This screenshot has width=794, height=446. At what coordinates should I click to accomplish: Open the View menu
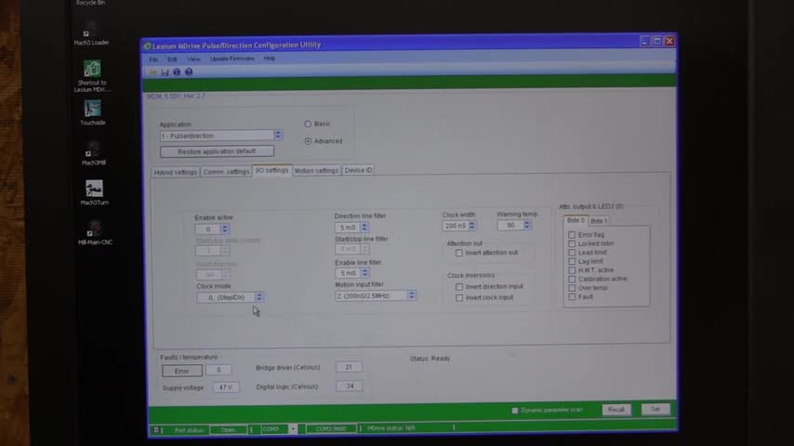coord(193,59)
